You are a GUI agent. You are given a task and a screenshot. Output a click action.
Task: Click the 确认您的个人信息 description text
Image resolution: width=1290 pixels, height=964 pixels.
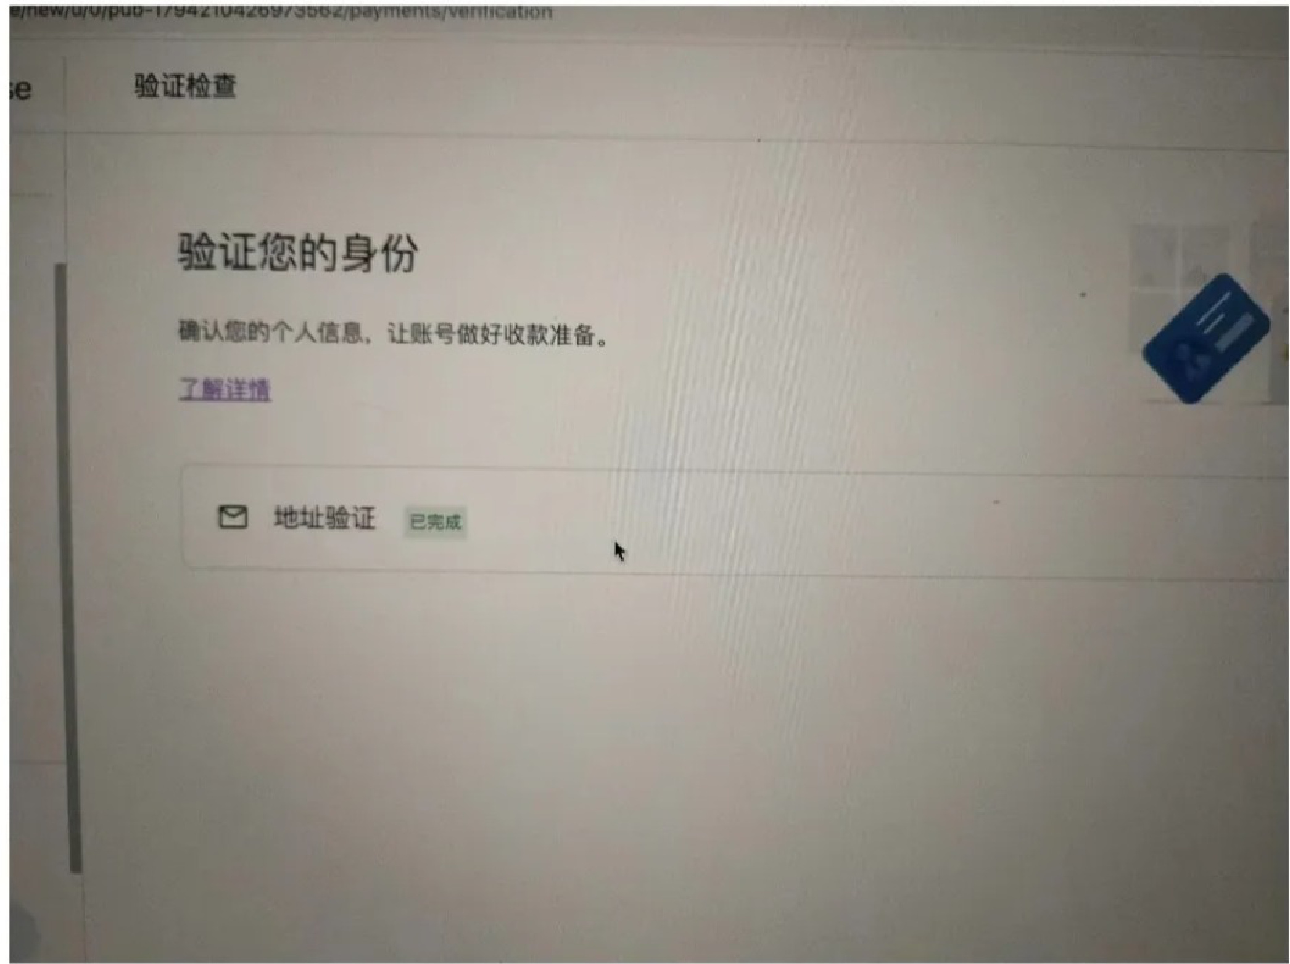click(x=271, y=332)
